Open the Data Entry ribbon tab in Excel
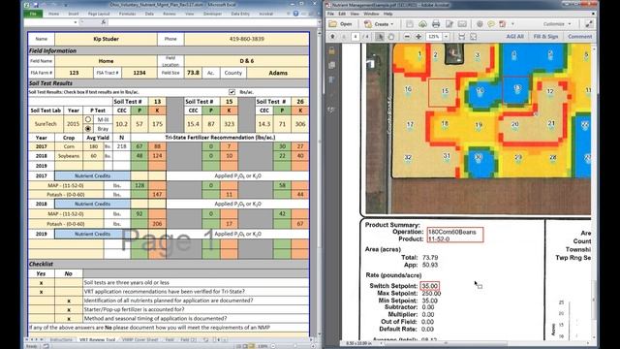 pyautogui.click(x=240, y=14)
